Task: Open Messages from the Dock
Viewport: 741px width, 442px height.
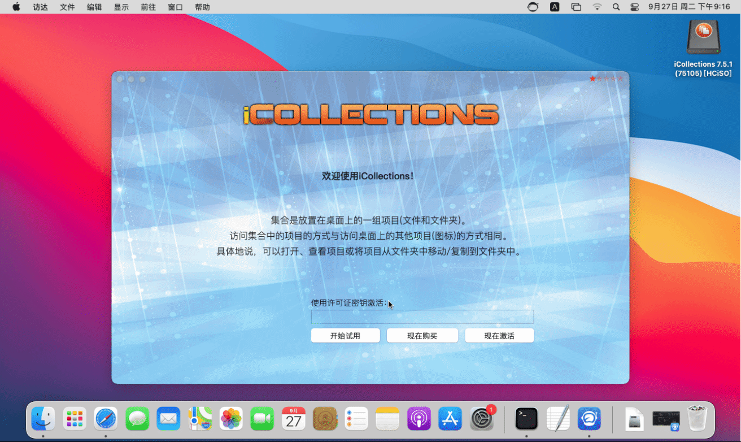Action: [x=137, y=419]
